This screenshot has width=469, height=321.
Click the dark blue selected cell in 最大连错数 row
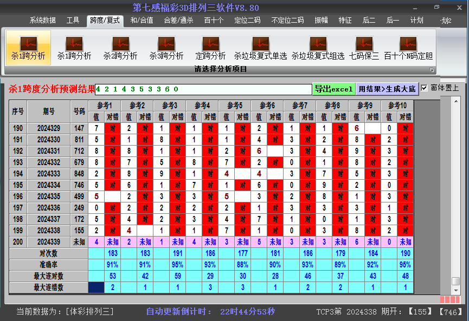click(97, 287)
